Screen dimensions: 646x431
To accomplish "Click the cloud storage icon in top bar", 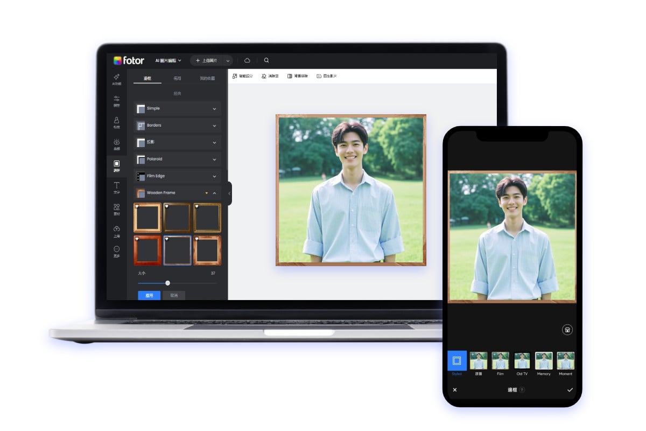I will pyautogui.click(x=247, y=60).
